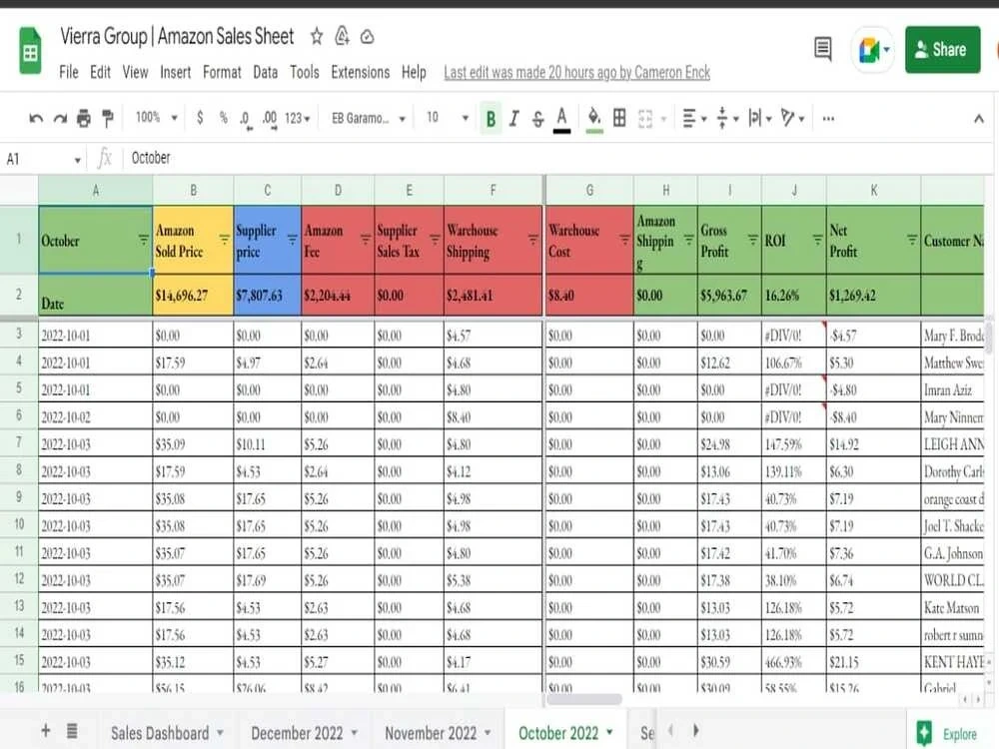Image resolution: width=999 pixels, height=749 pixels.
Task: Open filter on Supplier price header
Action: [292, 240]
